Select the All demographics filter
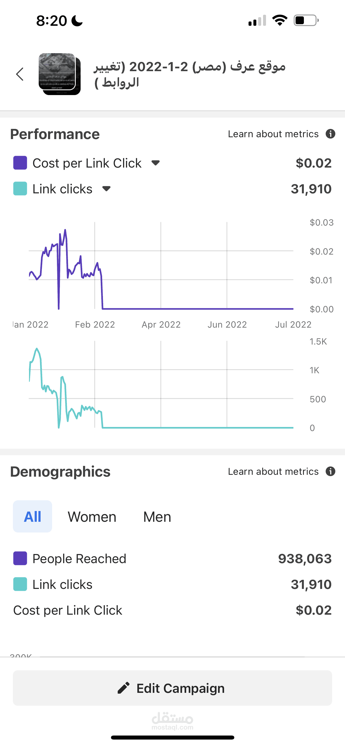The width and height of the screenshot is (345, 746). click(33, 516)
